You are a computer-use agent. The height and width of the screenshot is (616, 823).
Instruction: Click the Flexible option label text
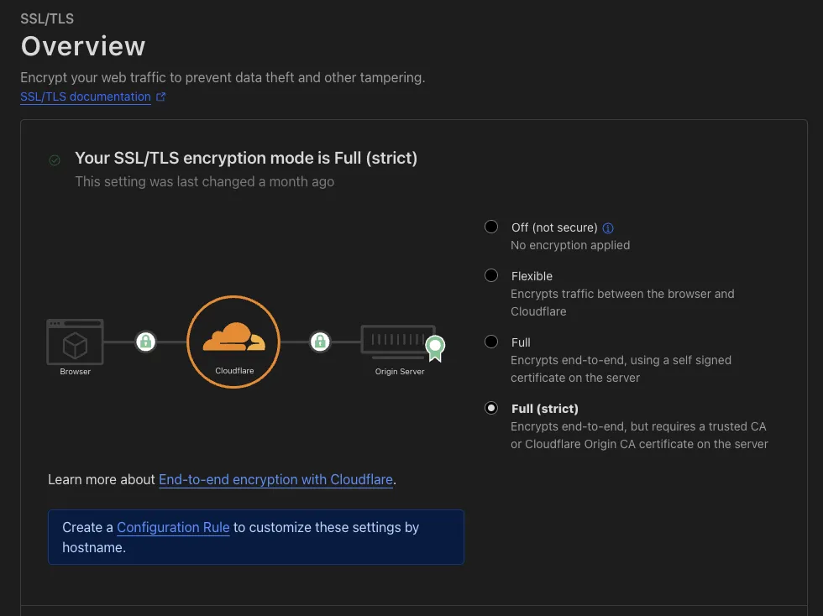point(532,276)
